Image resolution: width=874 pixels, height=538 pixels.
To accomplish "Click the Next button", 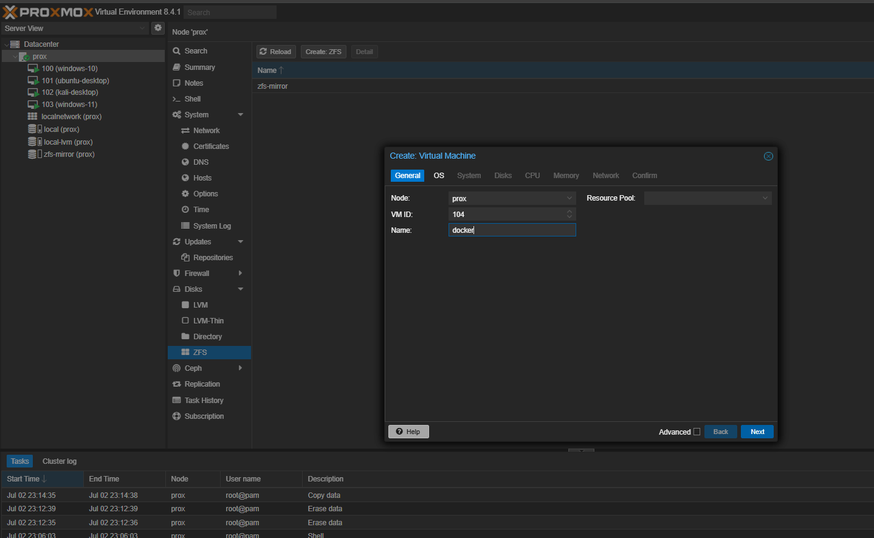I will point(757,432).
